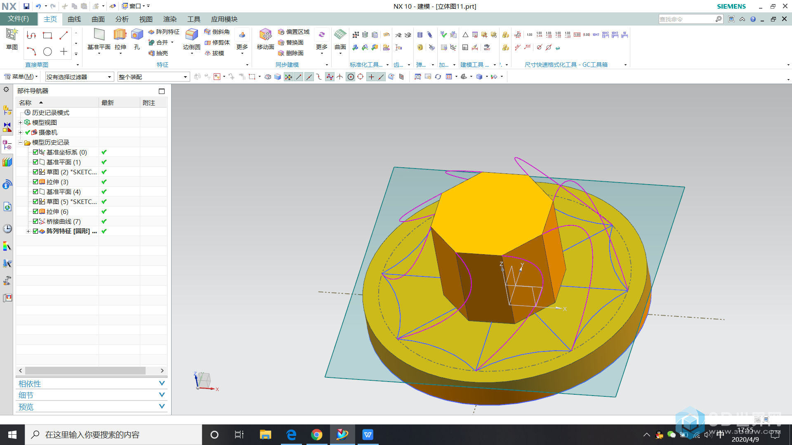
Task: Expand the 阵列特征 [圆形] node
Action: [28, 231]
